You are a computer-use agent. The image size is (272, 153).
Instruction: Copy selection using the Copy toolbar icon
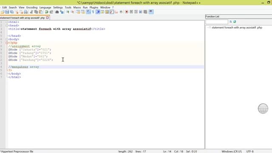pyautogui.click(x=36, y=12)
